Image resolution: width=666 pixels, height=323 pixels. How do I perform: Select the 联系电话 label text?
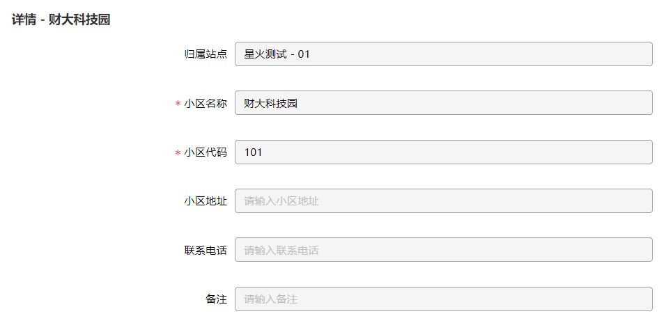(206, 250)
